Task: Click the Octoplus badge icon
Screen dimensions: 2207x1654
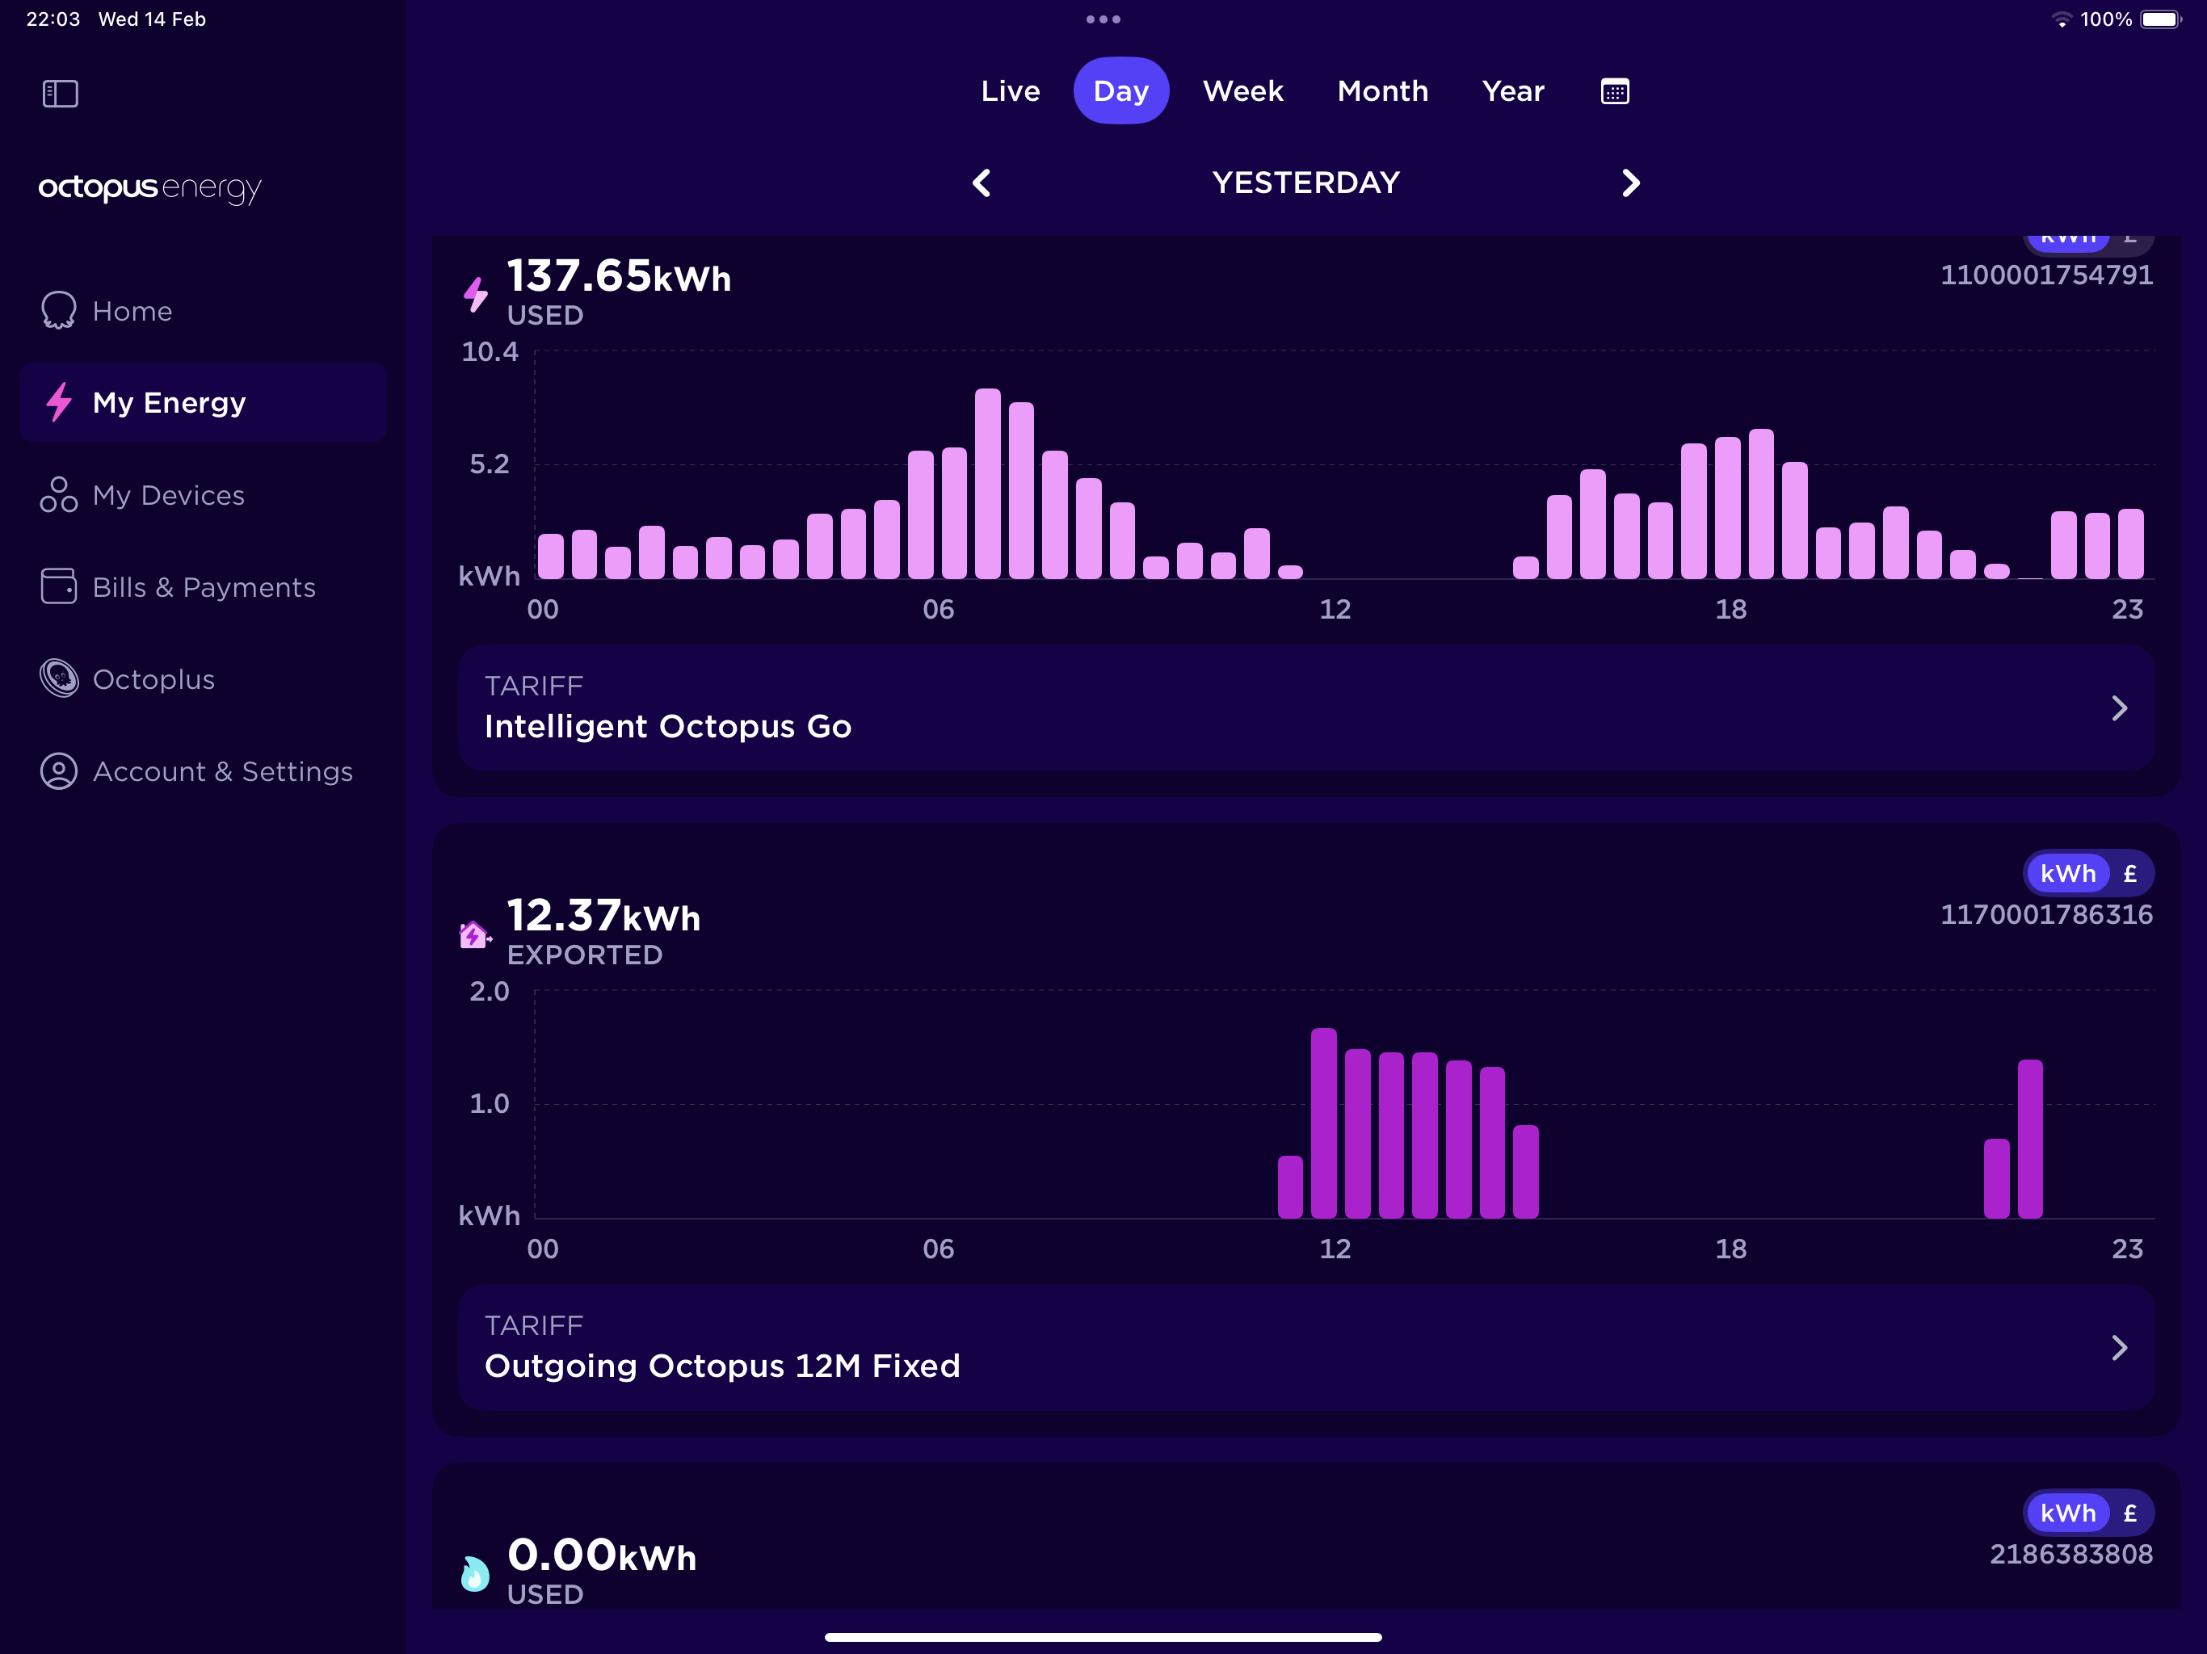Action: coord(59,678)
